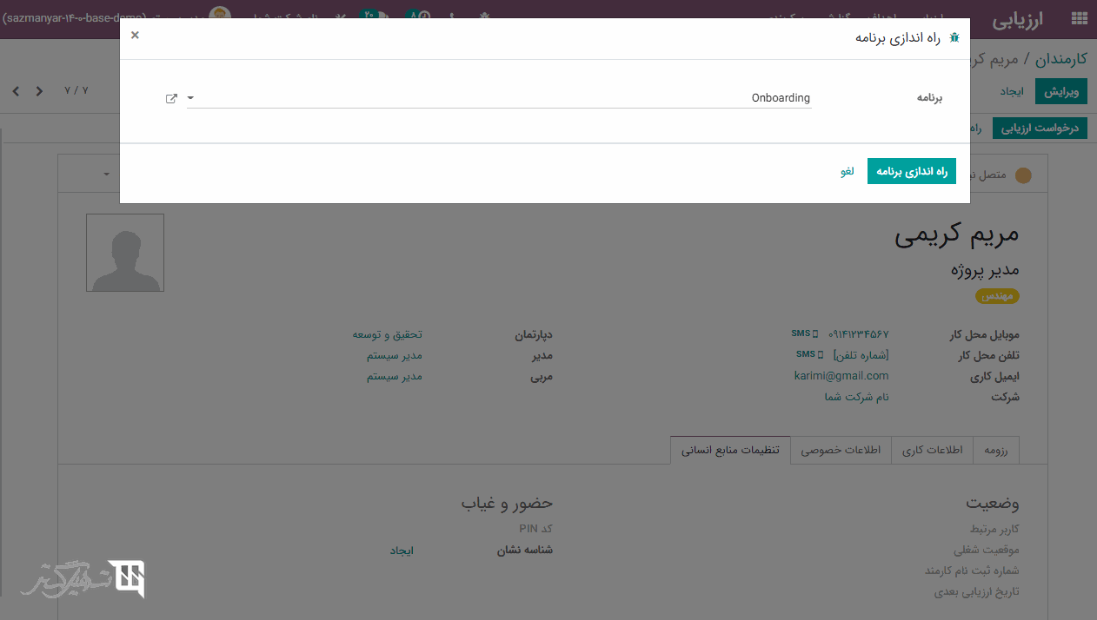Switch to the اطلاعات کاری tab
The image size is (1097, 620).
click(933, 450)
